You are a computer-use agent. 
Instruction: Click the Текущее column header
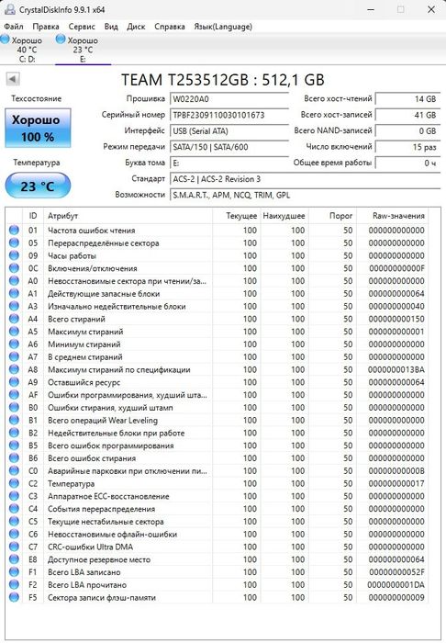click(237, 216)
